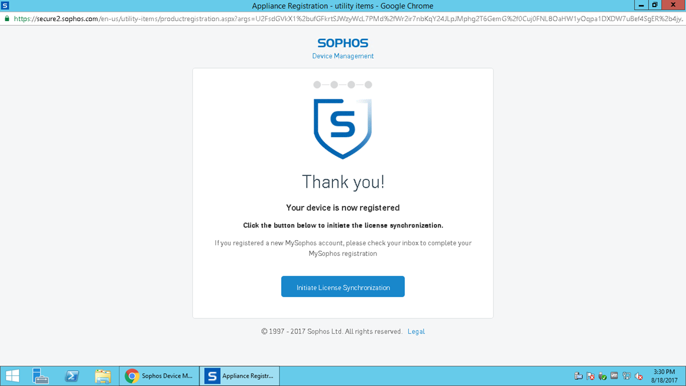Open File Explorer from the taskbar

(x=103, y=376)
